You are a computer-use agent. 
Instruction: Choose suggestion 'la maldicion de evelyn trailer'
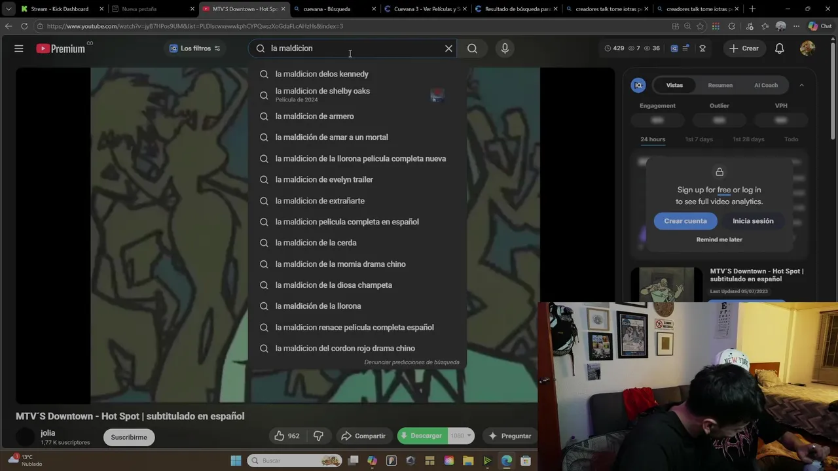point(357,179)
